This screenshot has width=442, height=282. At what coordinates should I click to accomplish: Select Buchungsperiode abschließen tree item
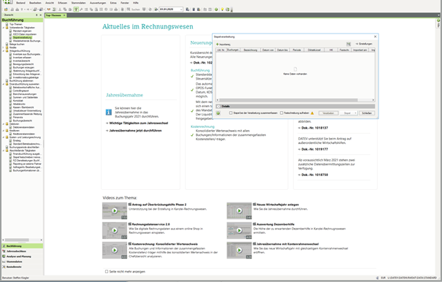click(24, 147)
